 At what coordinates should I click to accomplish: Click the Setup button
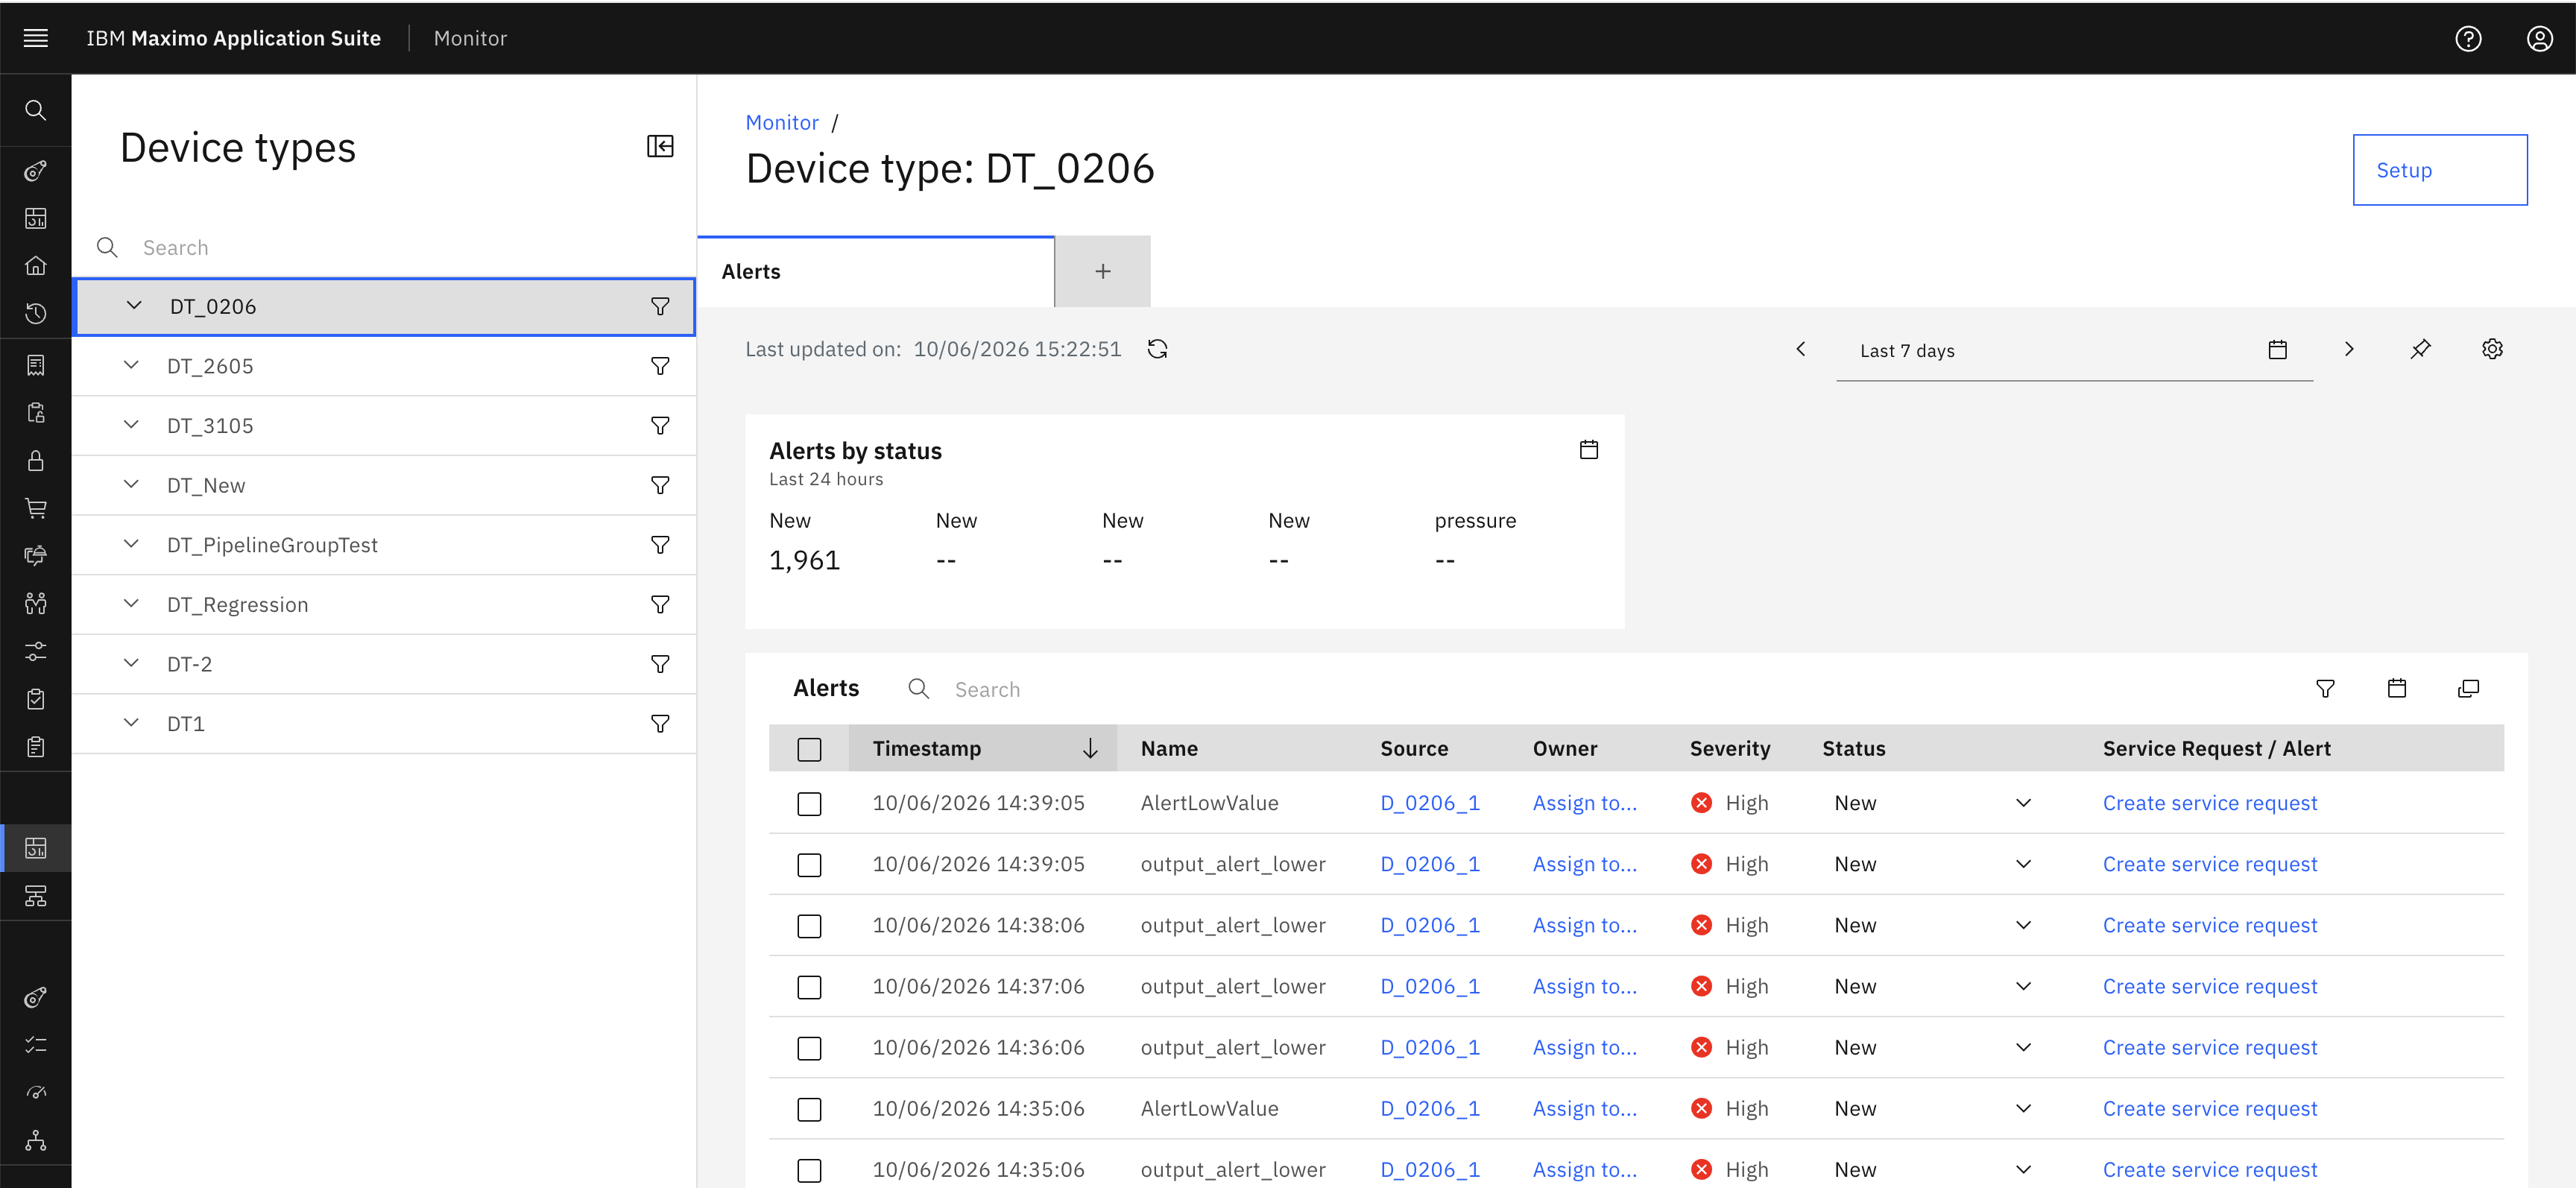[x=2439, y=170]
